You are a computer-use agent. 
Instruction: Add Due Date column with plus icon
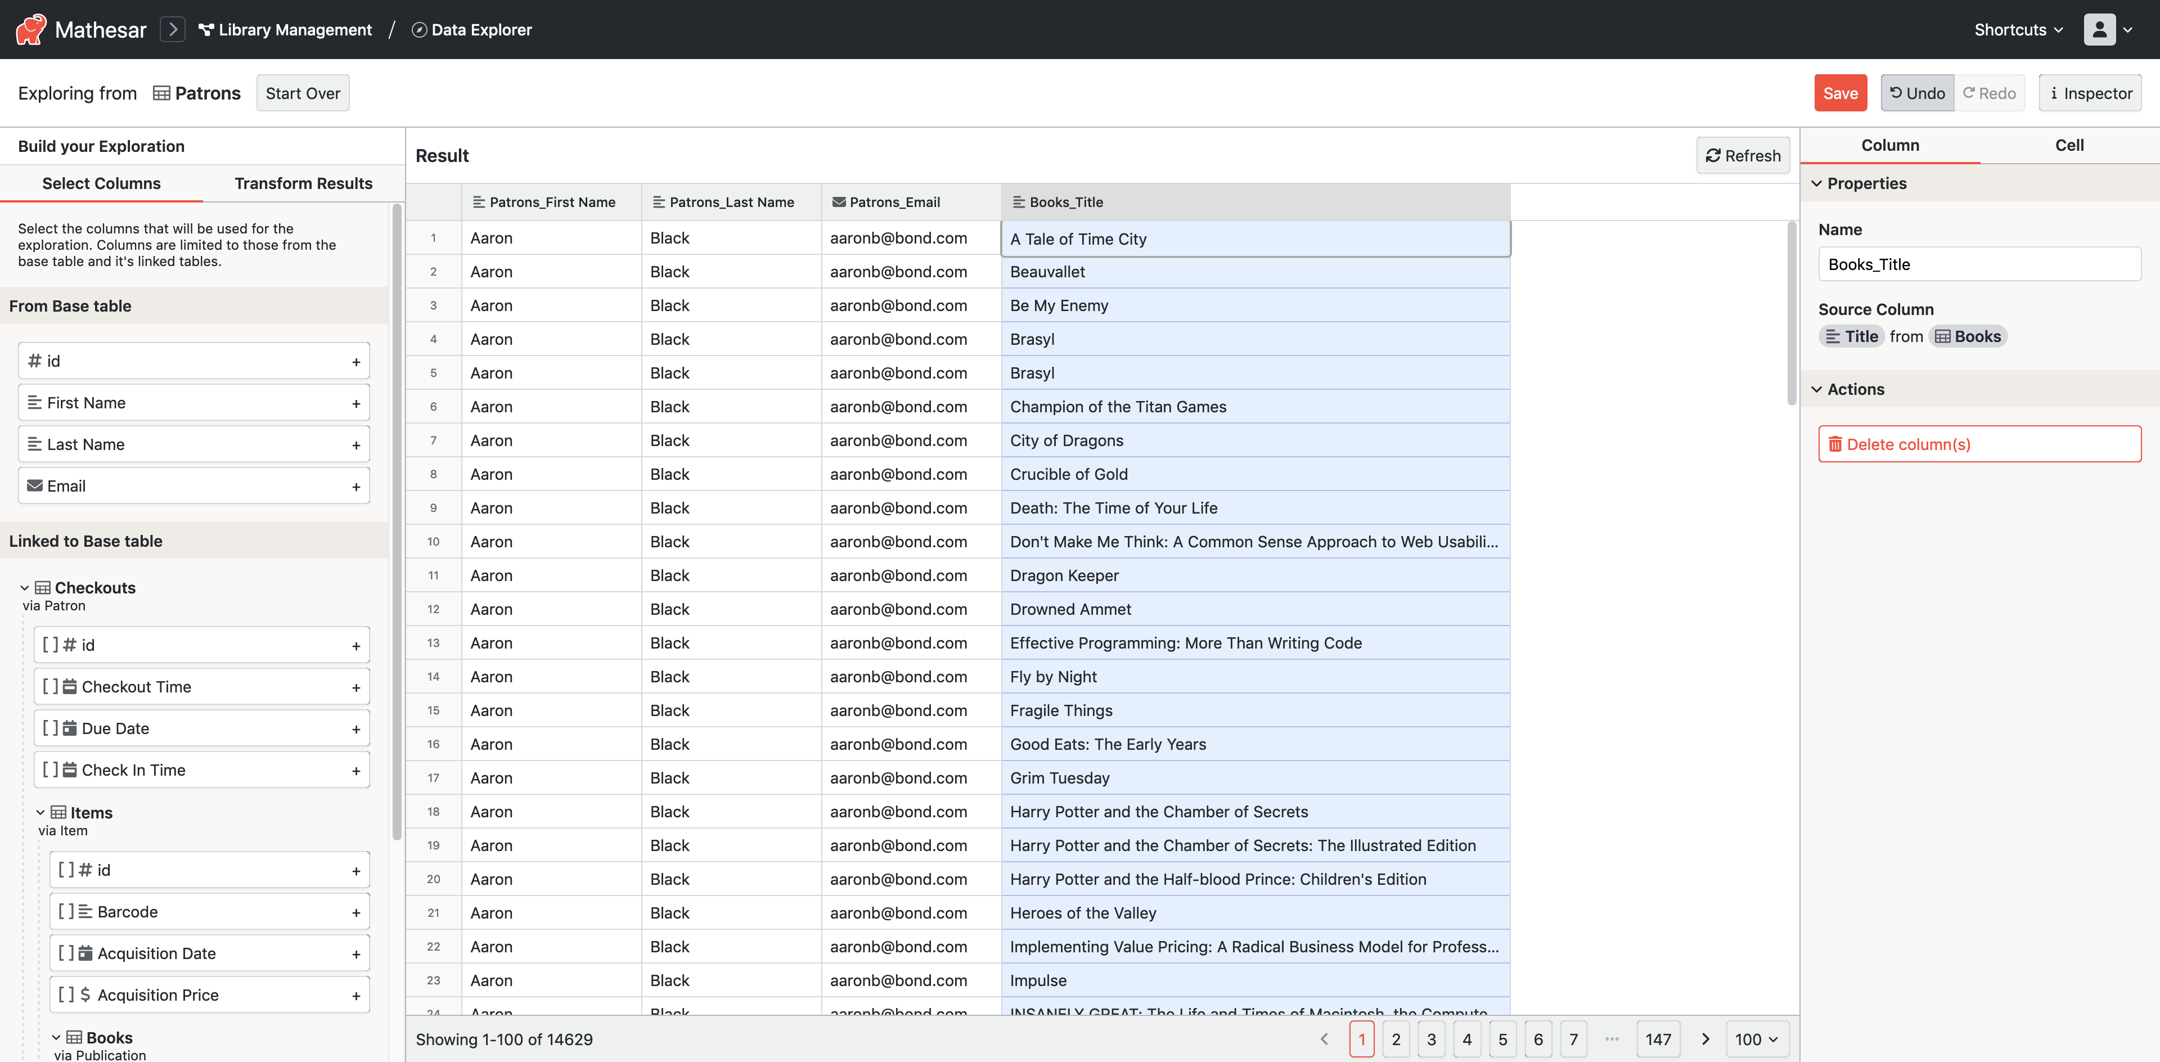click(x=355, y=729)
